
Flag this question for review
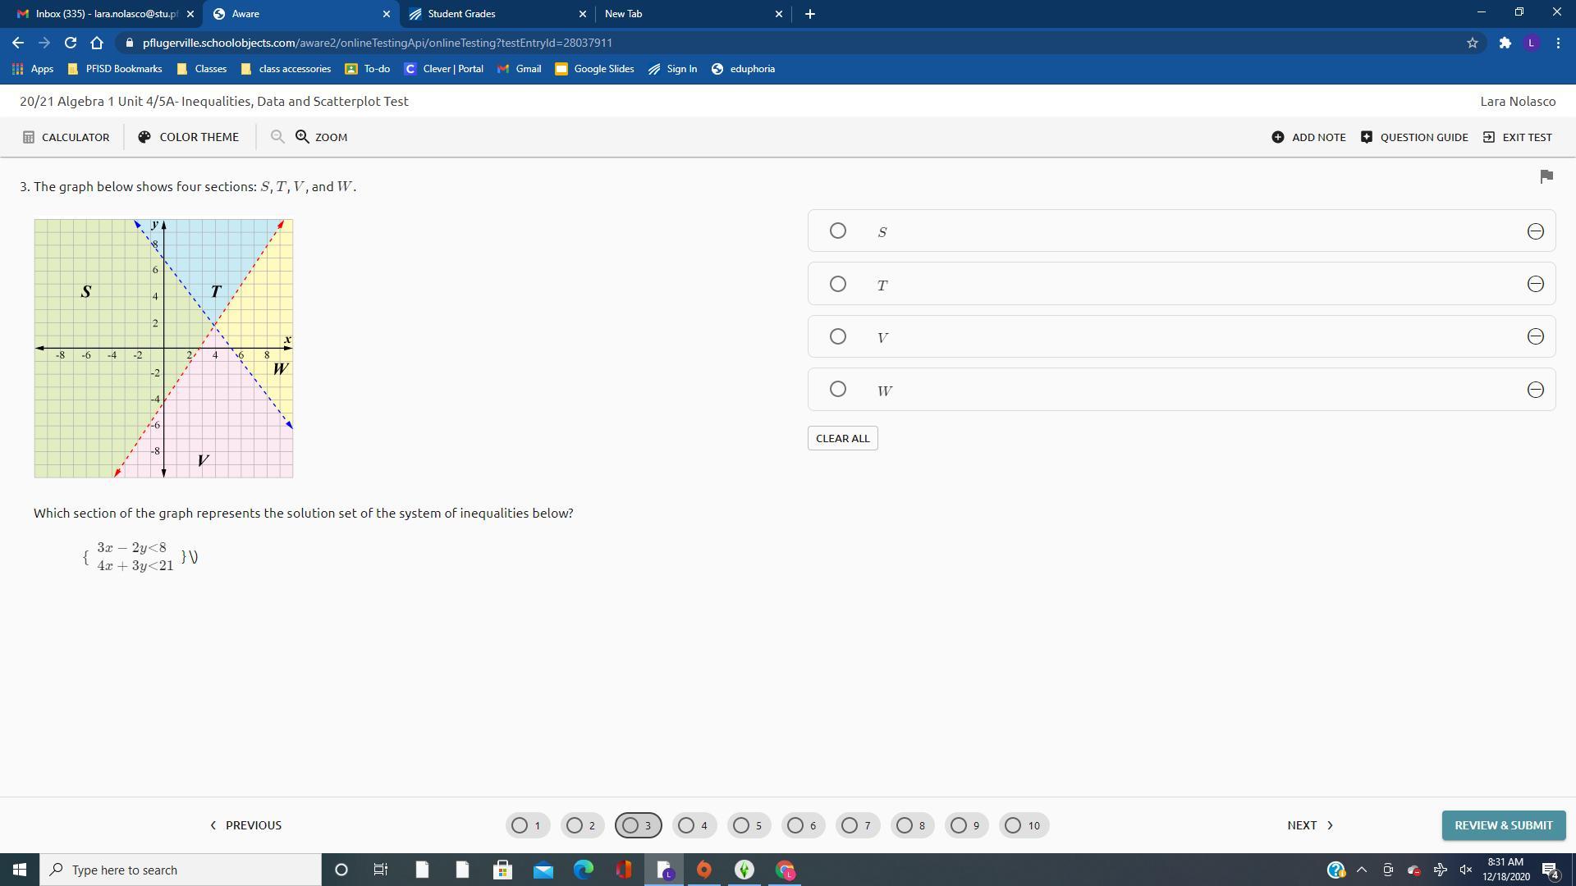[x=1546, y=176]
